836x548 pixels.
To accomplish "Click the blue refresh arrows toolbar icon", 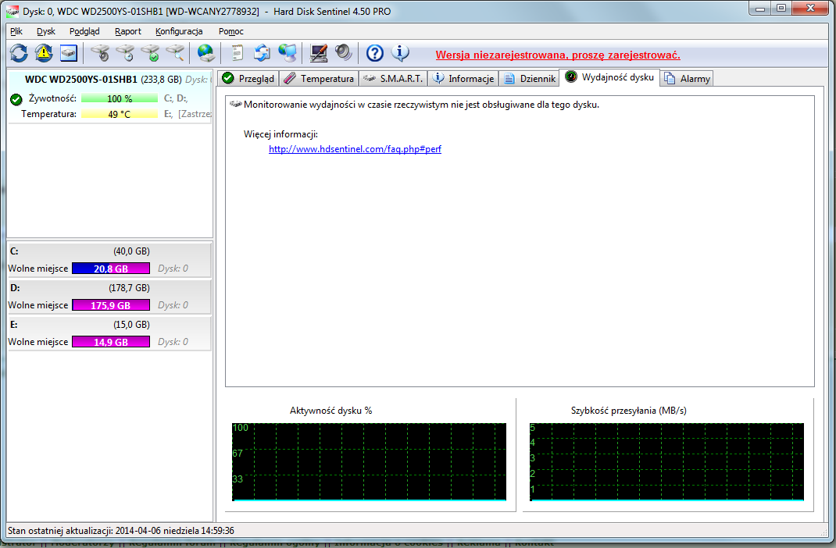I will click(20, 53).
